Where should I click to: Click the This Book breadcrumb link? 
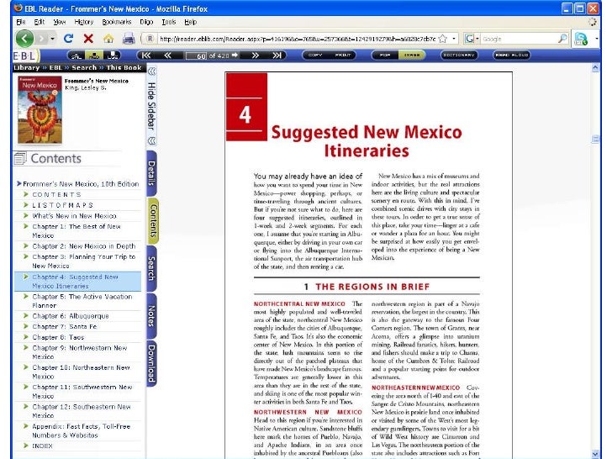[124, 67]
